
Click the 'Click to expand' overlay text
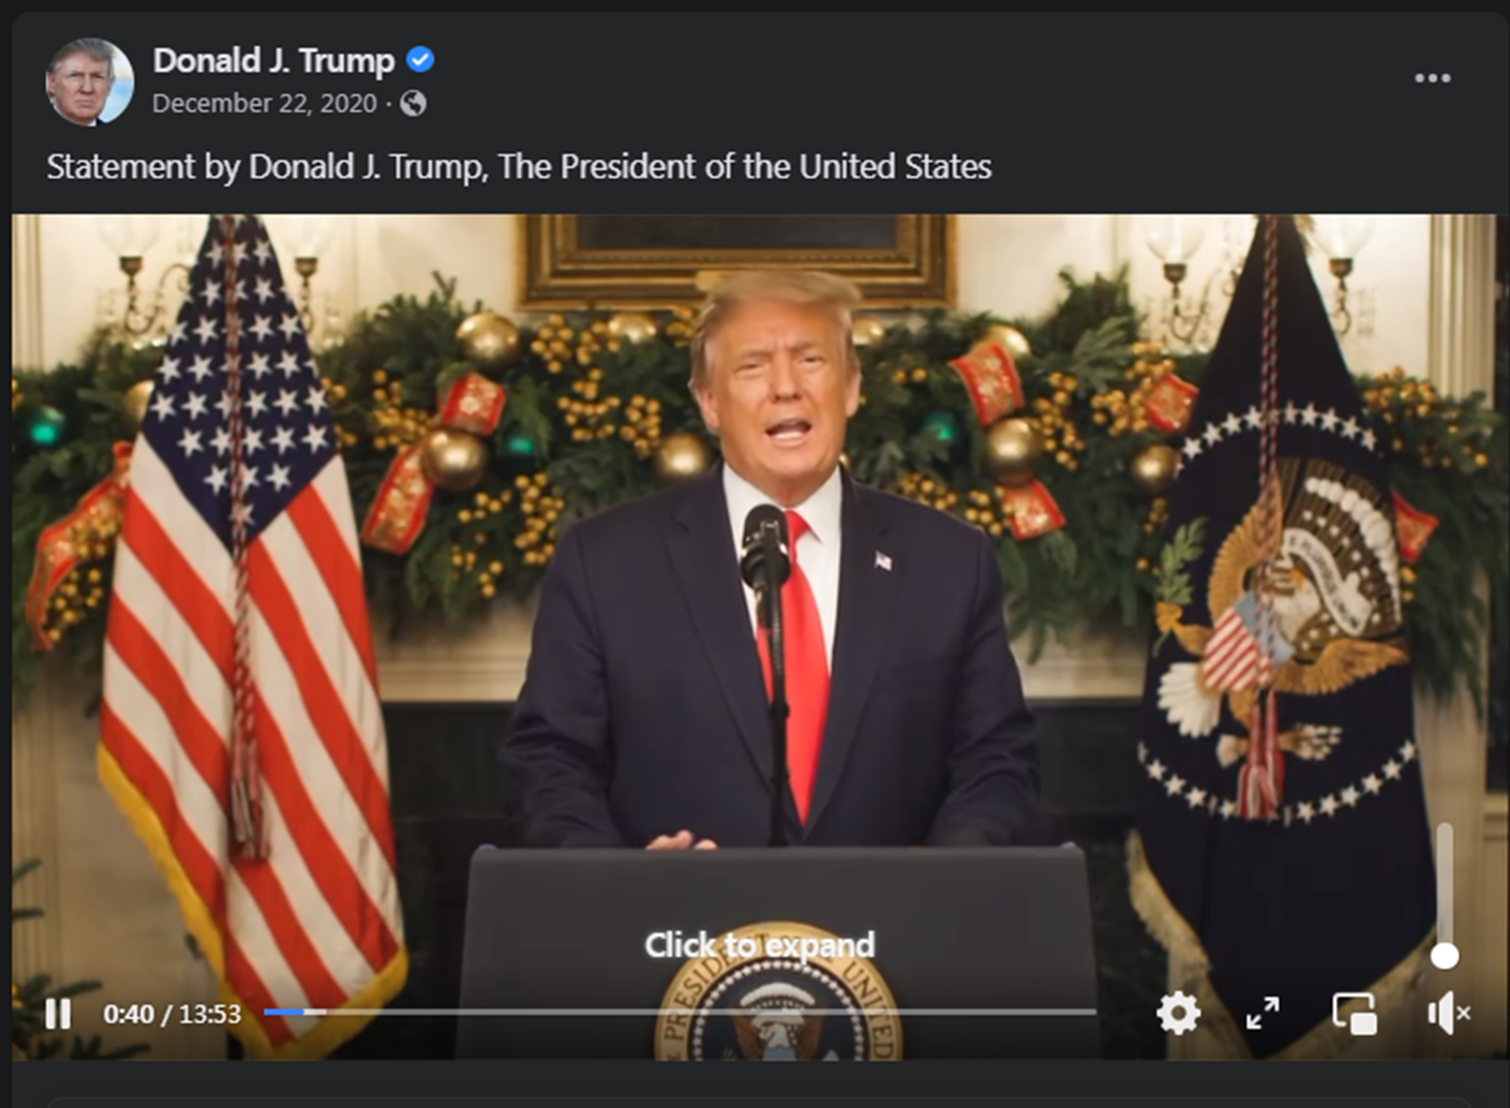pyautogui.click(x=759, y=945)
